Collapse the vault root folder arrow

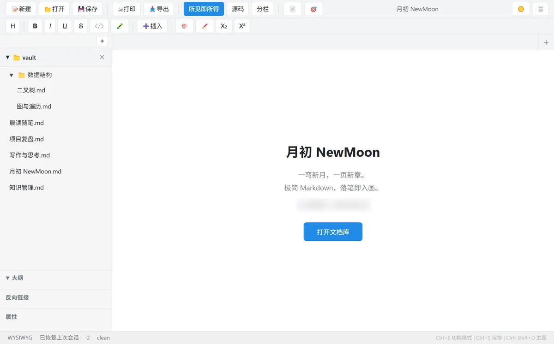click(x=7, y=57)
